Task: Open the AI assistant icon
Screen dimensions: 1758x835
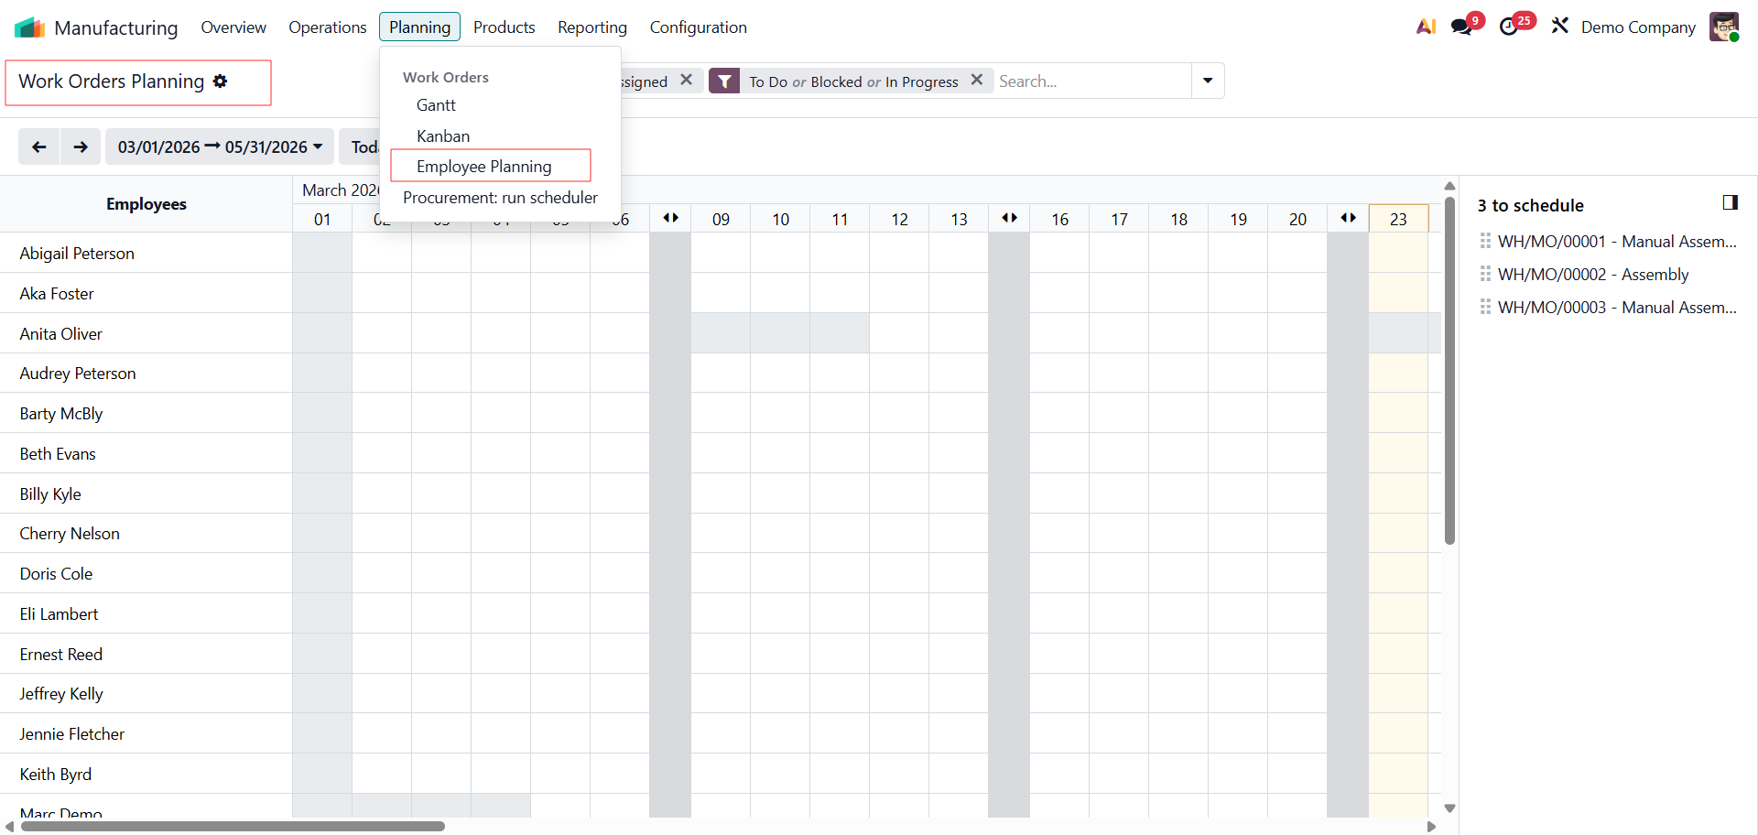Action: (1425, 27)
